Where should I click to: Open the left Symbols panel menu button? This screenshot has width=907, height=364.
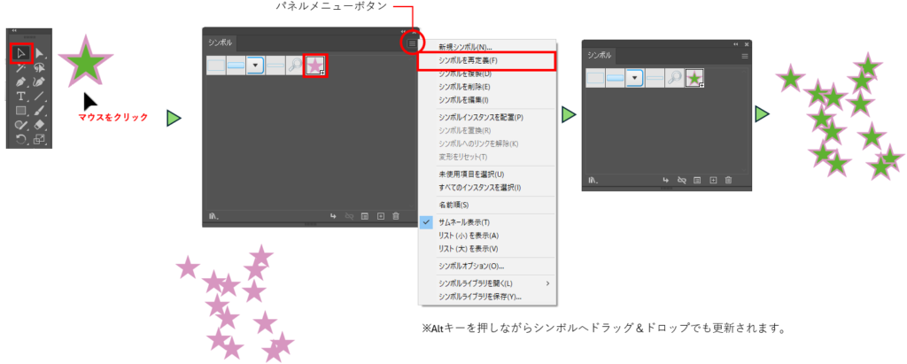point(412,43)
